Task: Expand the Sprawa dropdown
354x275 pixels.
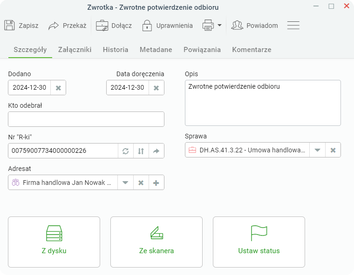Action: pos(317,150)
